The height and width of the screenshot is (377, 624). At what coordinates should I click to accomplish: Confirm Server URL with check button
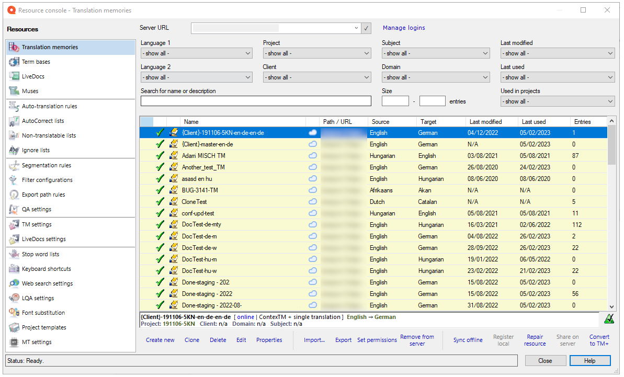[x=366, y=28]
